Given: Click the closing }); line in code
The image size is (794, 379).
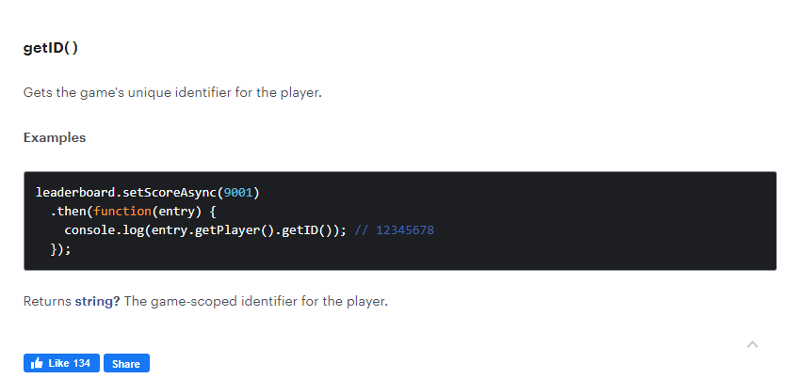Looking at the screenshot, I should 60,249.
